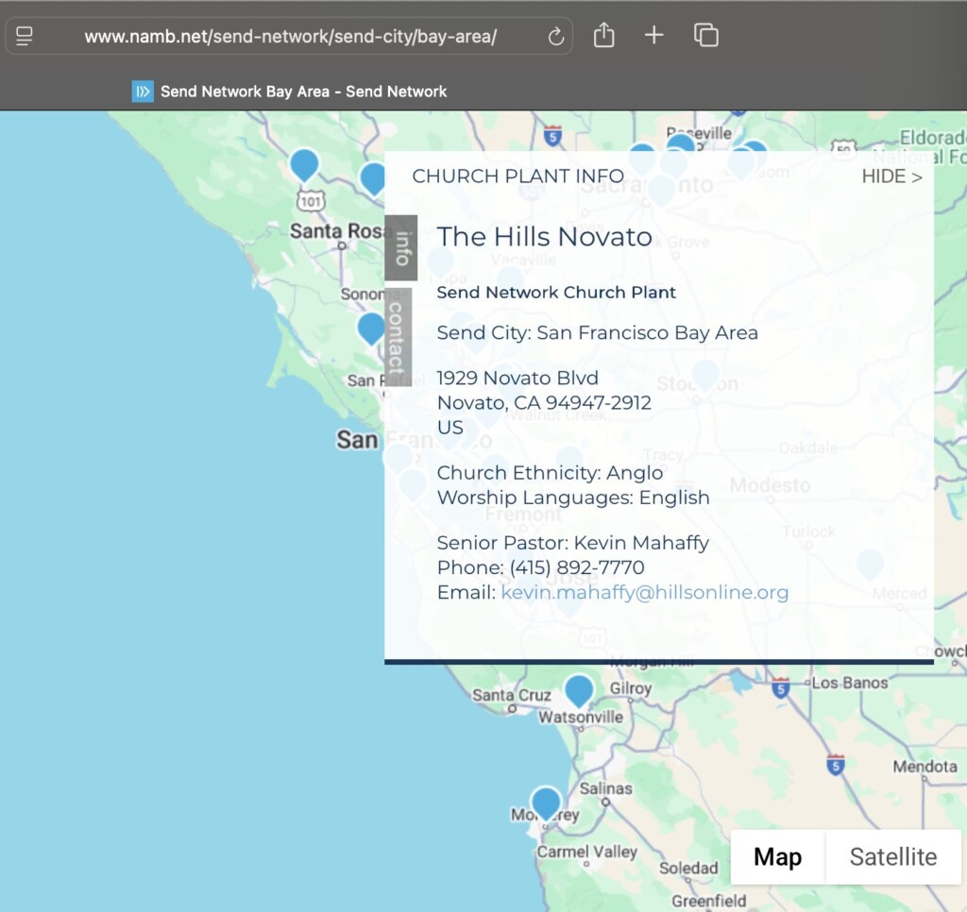Click the address bar URL field
This screenshot has height=912, width=967.
290,37
